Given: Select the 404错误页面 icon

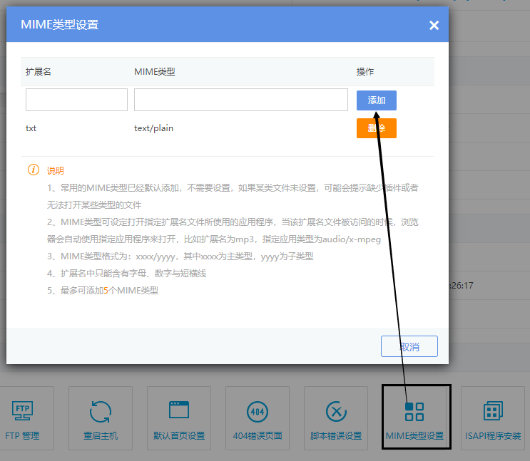Looking at the screenshot, I should [258, 411].
